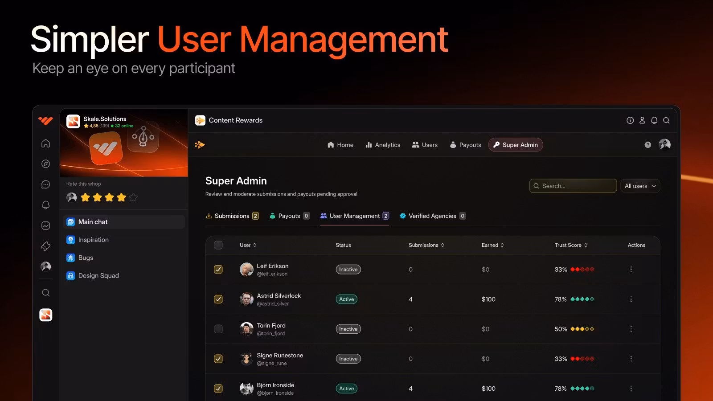
Task: Click the notification bell in top header
Action: coord(654,120)
